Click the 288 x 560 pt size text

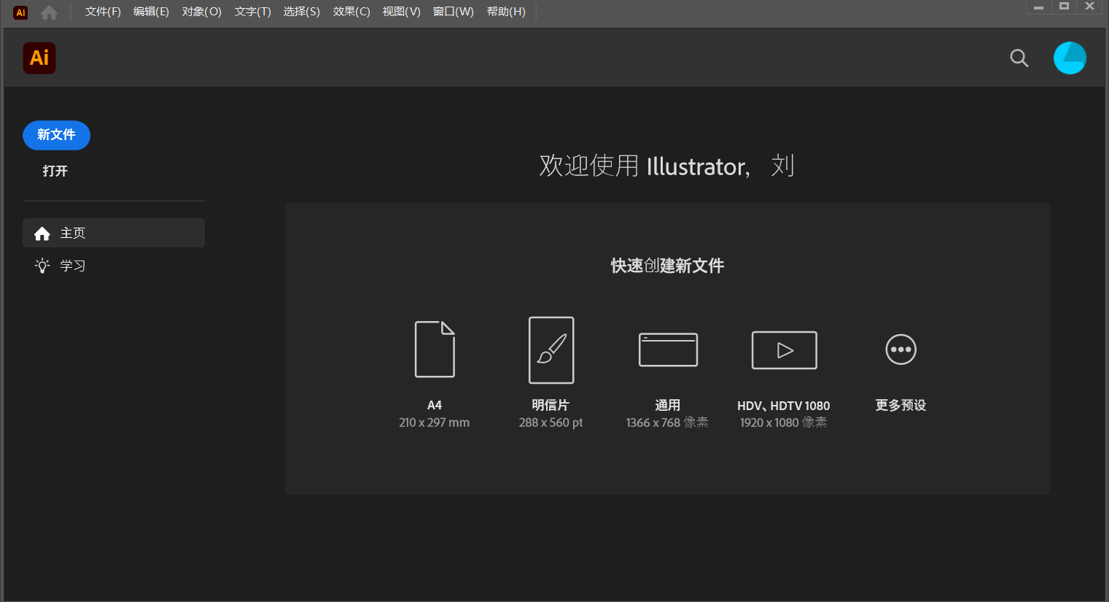coord(550,422)
